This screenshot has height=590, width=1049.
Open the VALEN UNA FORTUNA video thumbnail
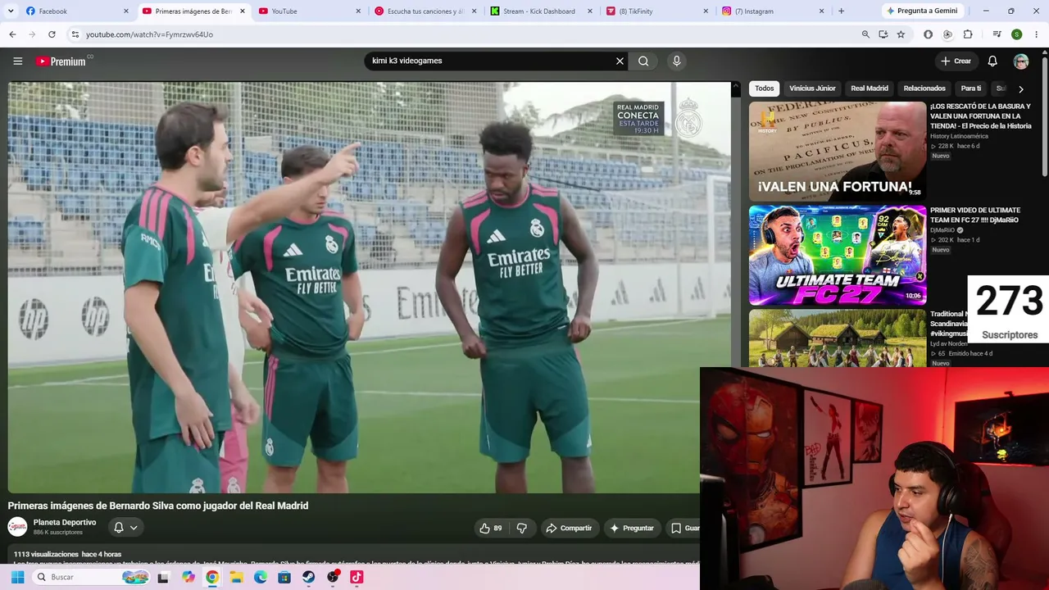click(x=838, y=151)
